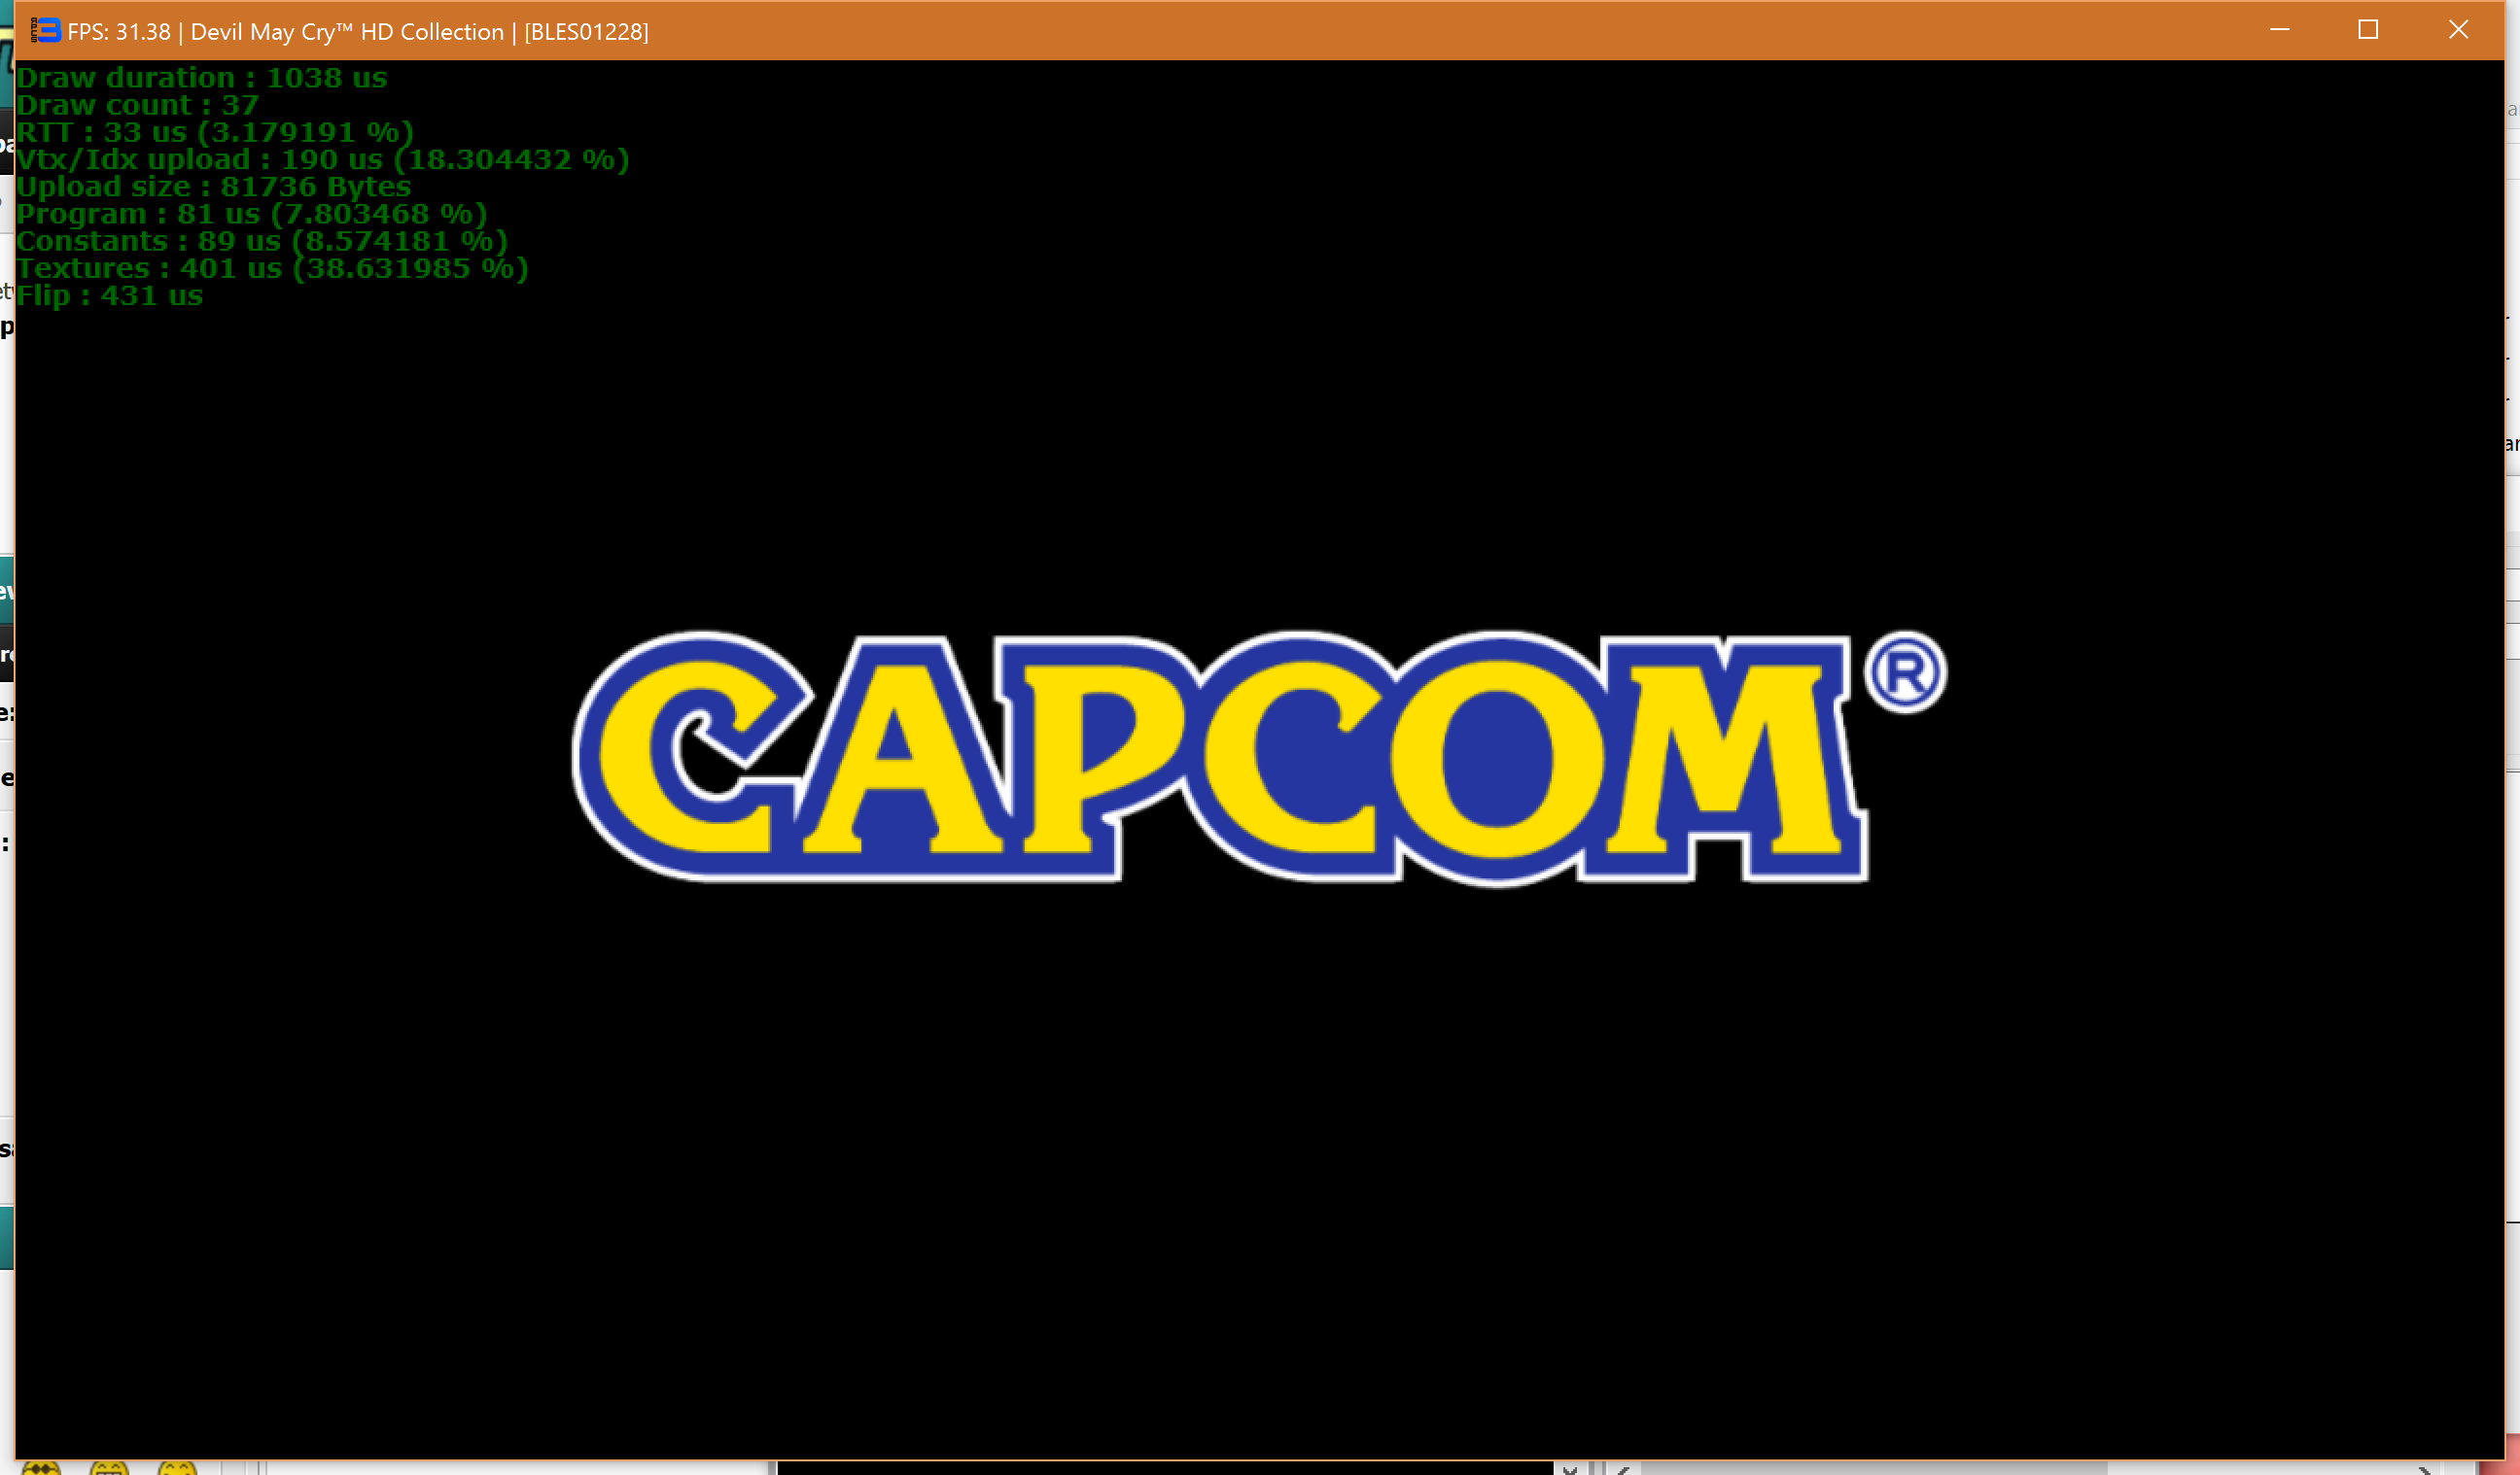Viewport: 2520px width, 1475px height.
Task: Click the Textures timing overlay line
Action: 271,269
